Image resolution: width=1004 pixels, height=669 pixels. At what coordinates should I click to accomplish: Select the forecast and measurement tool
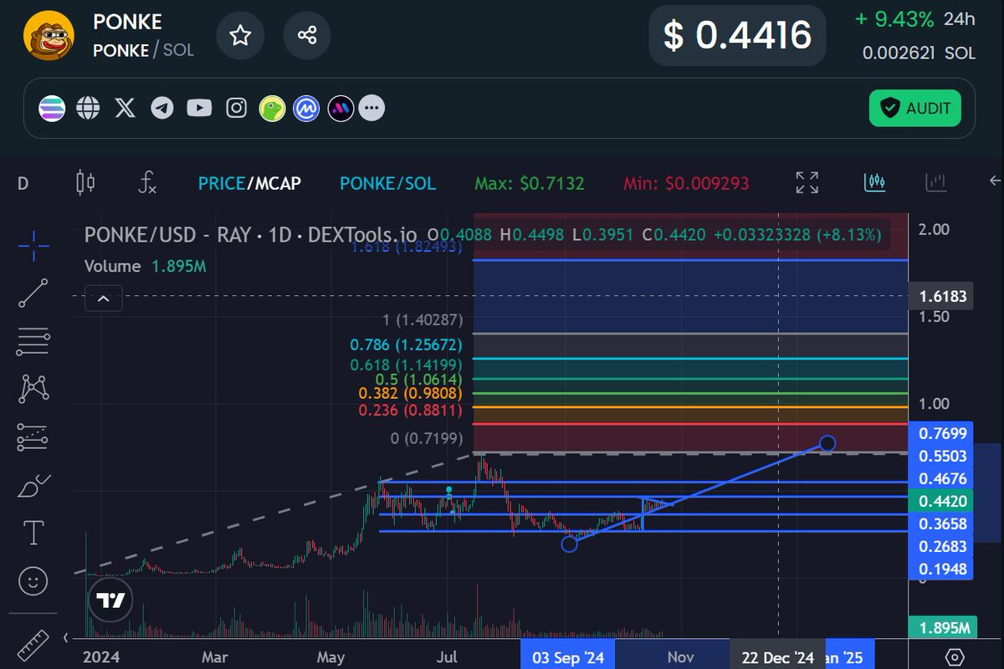click(x=33, y=436)
